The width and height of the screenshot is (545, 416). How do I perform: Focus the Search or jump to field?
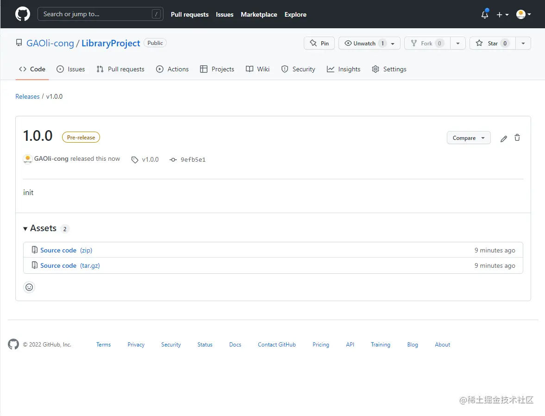click(100, 14)
